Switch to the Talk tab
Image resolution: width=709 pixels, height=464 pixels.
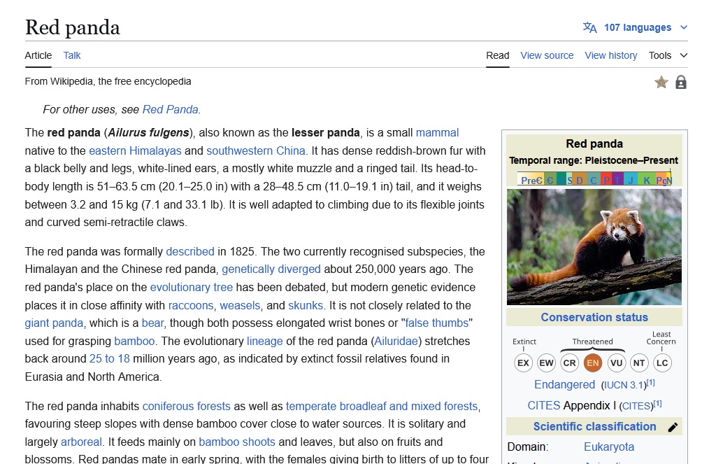point(72,55)
